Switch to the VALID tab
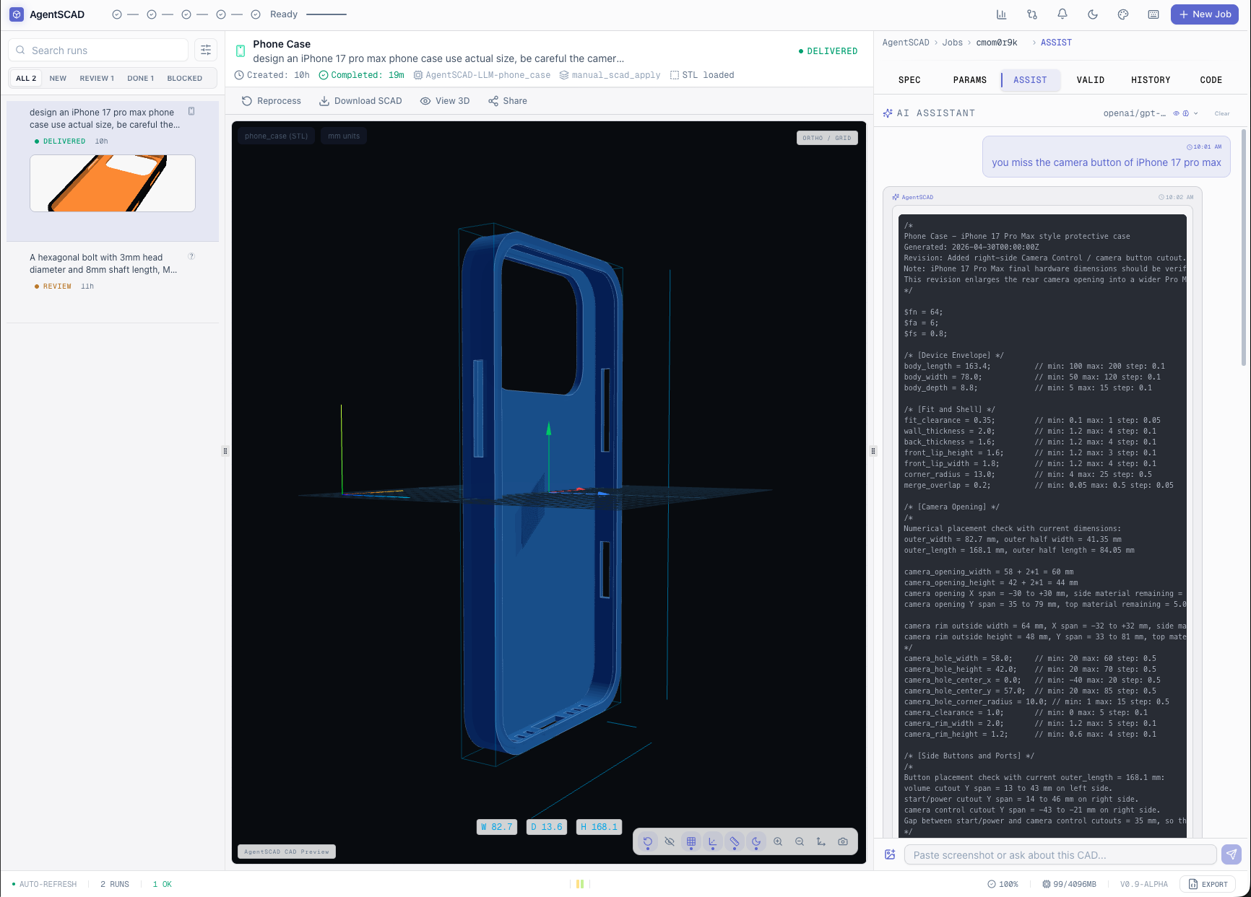The image size is (1251, 897). [x=1090, y=80]
